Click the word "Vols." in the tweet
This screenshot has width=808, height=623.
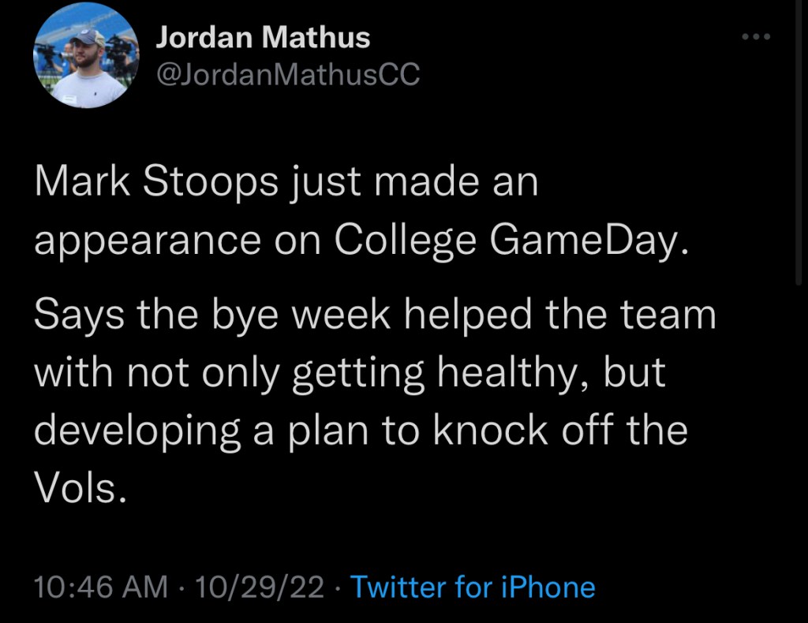pyautogui.click(x=80, y=489)
